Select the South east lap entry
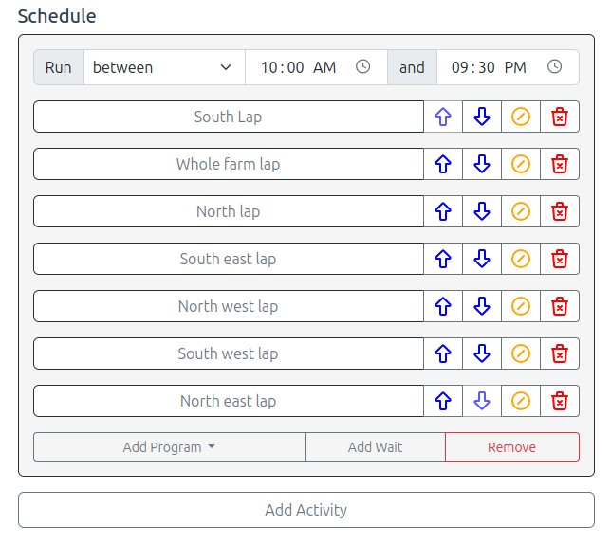611x543 pixels. tap(229, 259)
